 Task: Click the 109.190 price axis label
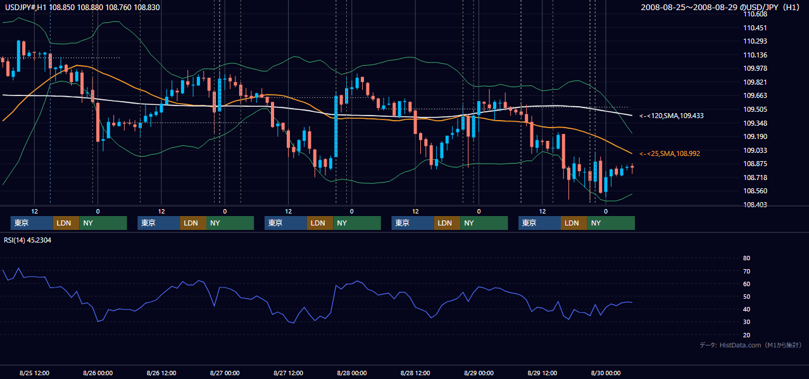[755, 136]
